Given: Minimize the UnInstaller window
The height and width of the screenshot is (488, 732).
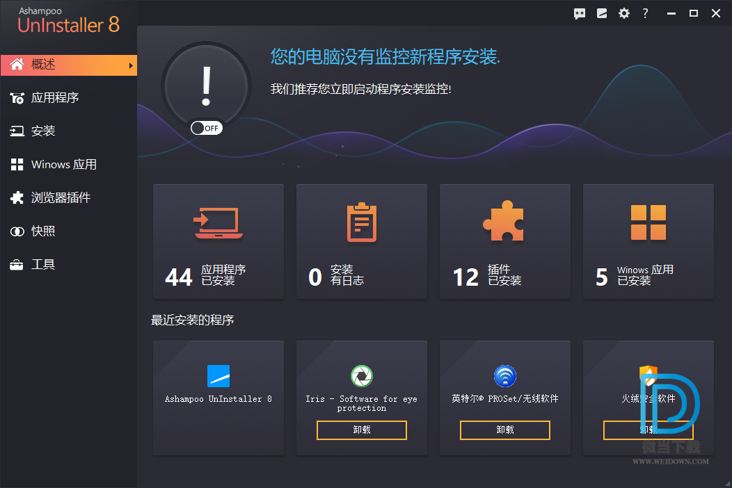Looking at the screenshot, I should click(x=671, y=13).
